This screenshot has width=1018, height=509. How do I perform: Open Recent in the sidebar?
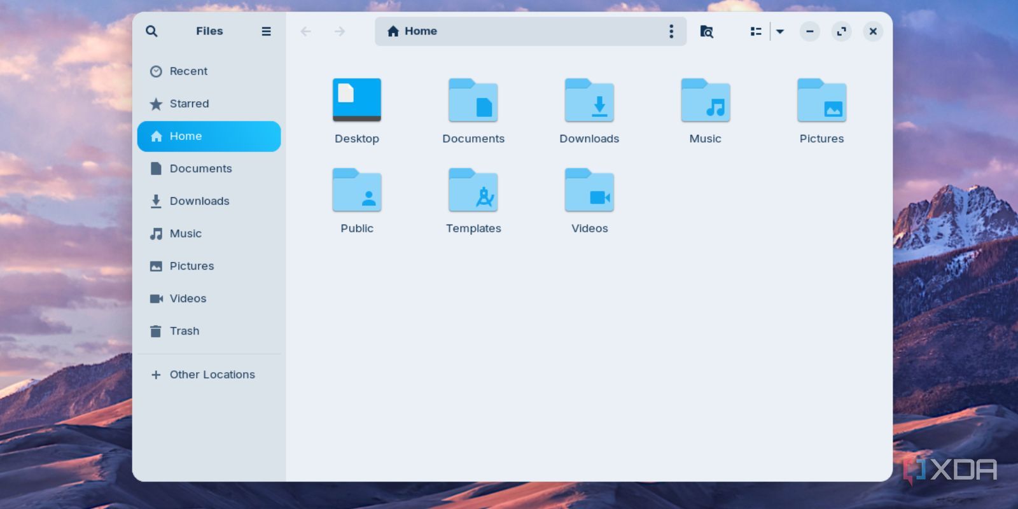pos(188,71)
